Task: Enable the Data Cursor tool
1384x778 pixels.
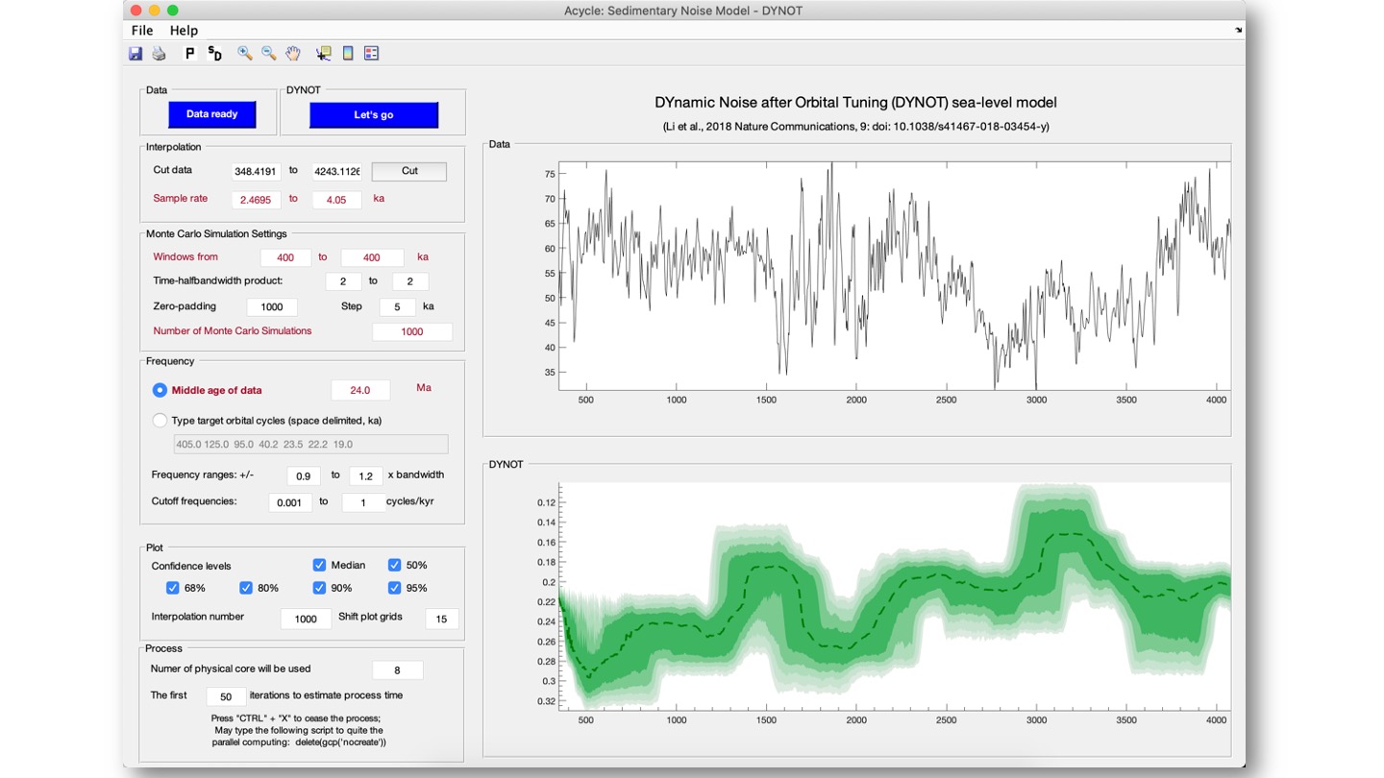Action: pos(323,54)
